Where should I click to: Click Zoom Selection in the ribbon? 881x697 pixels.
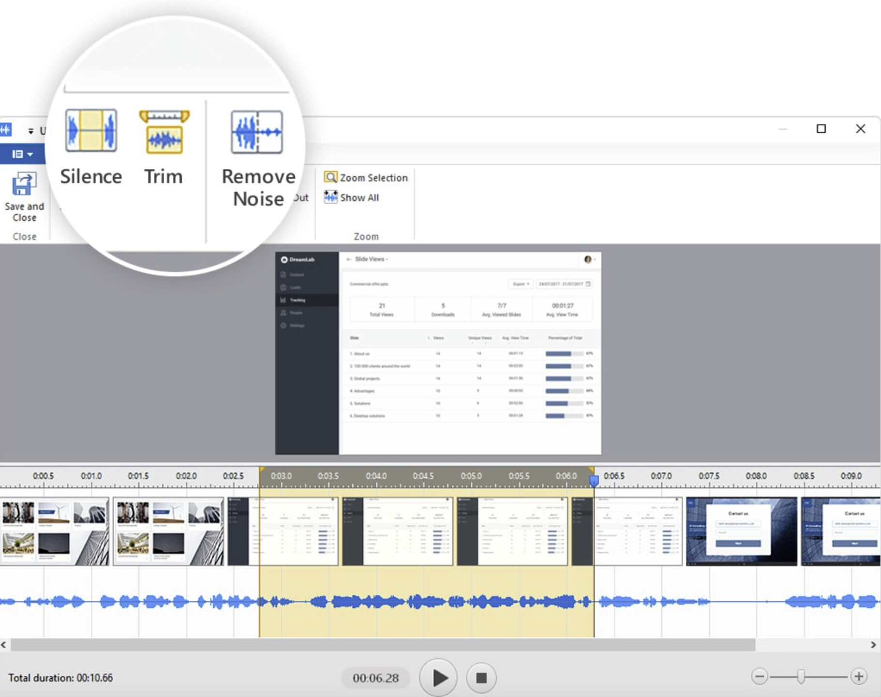pyautogui.click(x=366, y=178)
